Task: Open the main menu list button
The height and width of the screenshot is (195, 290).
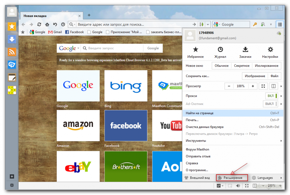Action: (x=280, y=24)
